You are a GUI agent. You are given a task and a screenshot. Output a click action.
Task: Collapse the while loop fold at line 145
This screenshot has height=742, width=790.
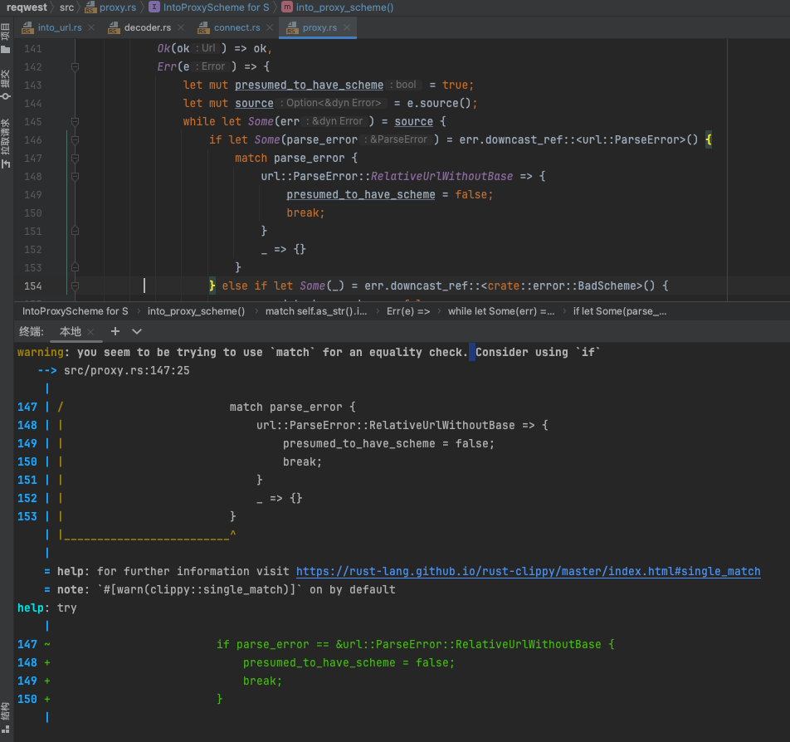click(x=75, y=121)
